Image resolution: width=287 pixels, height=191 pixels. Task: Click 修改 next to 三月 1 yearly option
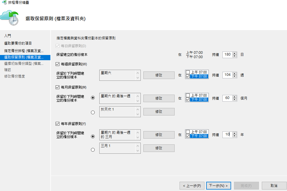tap(159, 148)
